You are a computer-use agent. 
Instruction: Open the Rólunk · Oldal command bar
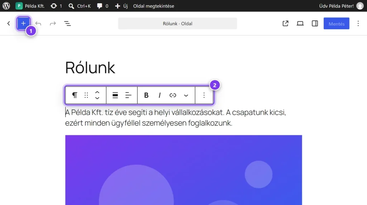[x=177, y=23]
